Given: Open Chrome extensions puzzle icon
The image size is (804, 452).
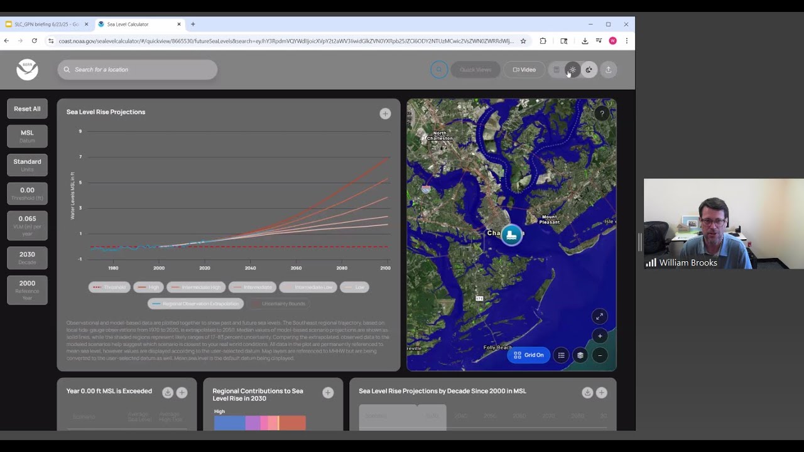Looking at the screenshot, I should [x=543, y=41].
